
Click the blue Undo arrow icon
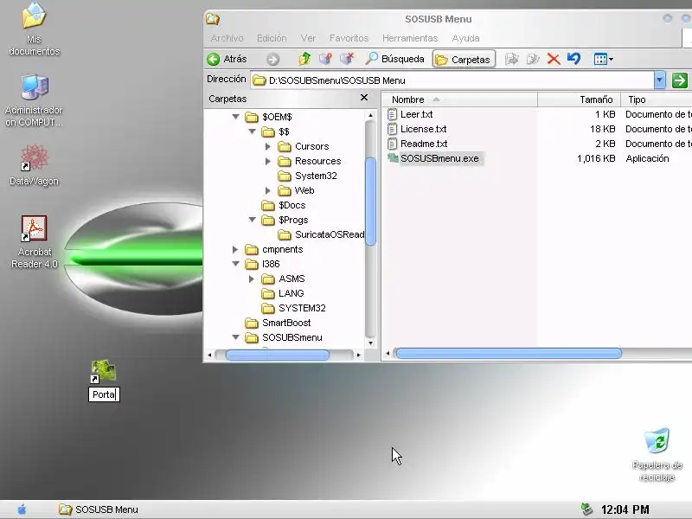573,59
